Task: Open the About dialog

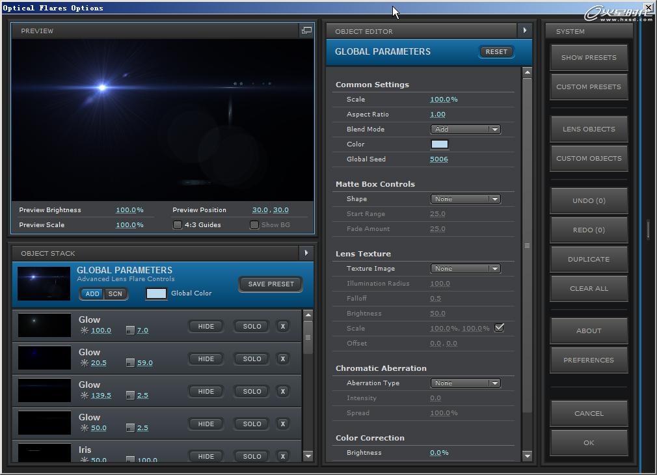Action: (x=589, y=331)
